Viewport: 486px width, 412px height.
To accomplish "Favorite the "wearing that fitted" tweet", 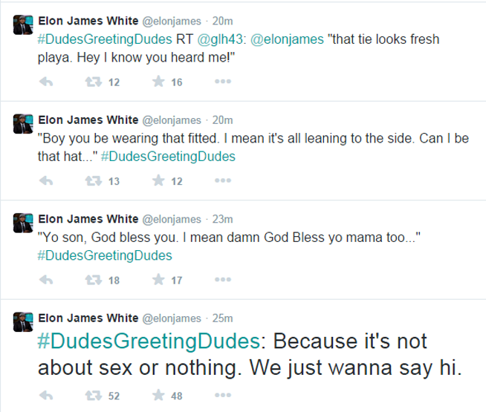I will pos(157,181).
